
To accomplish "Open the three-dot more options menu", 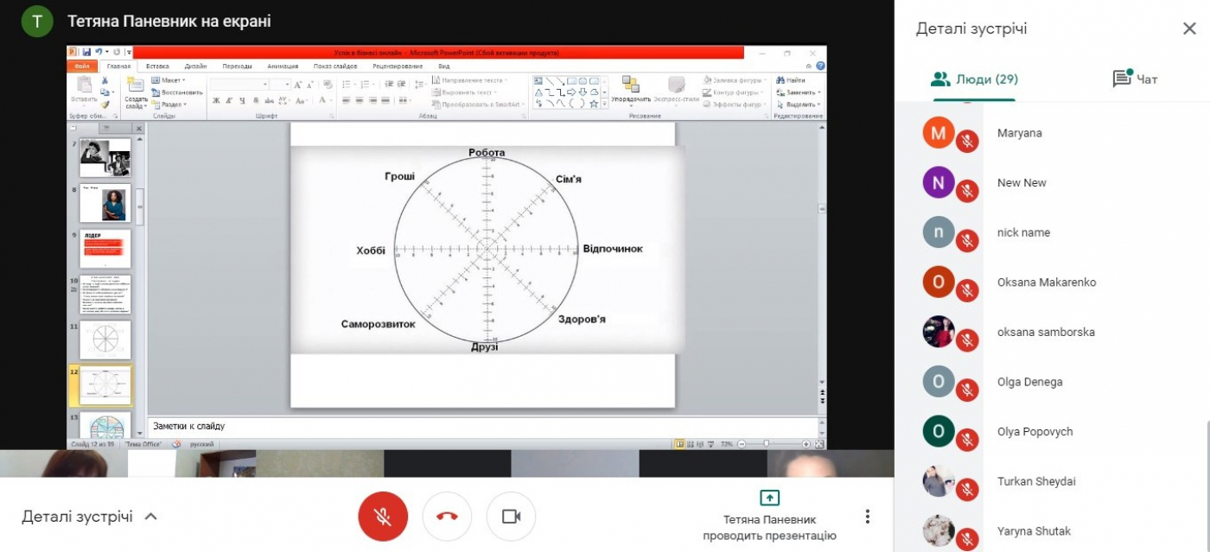I will click(x=867, y=517).
